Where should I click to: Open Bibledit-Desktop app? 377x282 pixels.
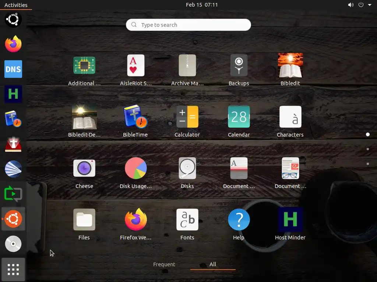point(84,121)
